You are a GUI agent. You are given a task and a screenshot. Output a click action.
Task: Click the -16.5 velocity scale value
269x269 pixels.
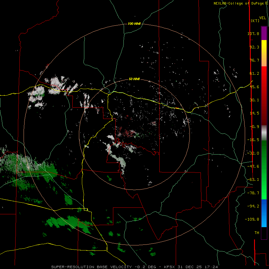253,140
